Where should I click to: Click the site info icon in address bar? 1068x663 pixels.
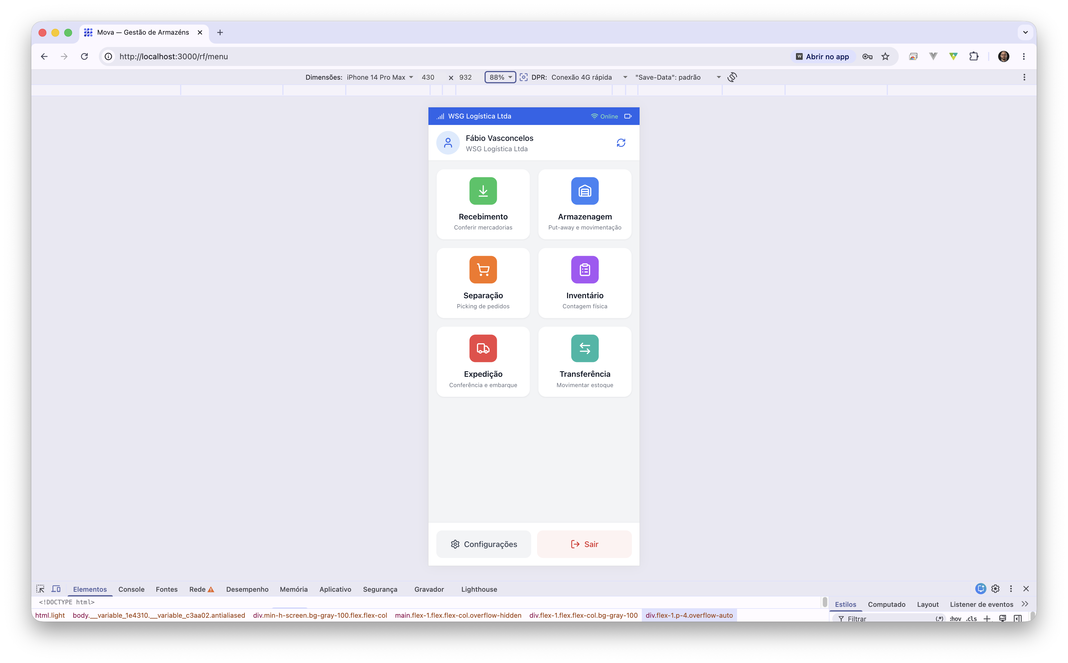[x=108, y=56]
